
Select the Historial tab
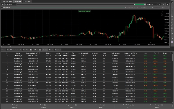tap(45, 50)
